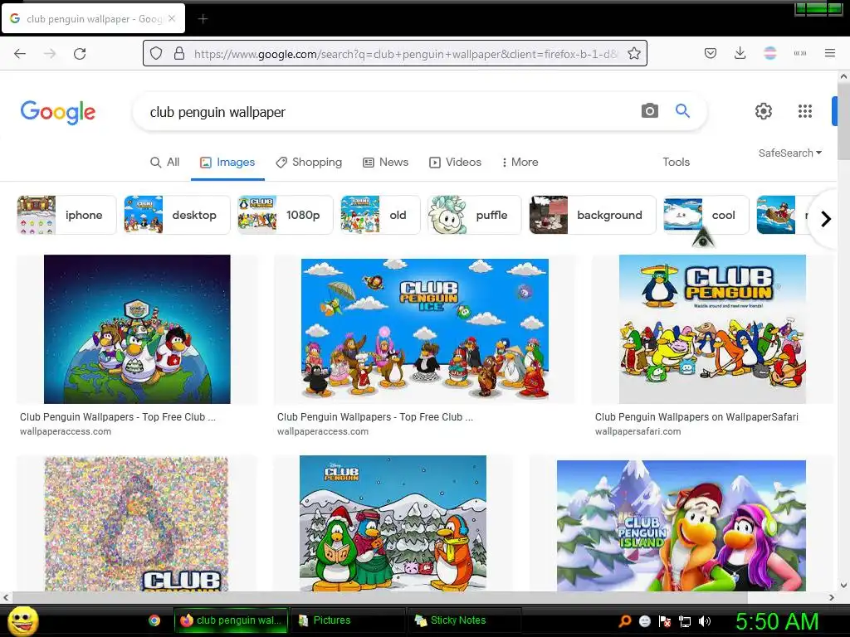The height and width of the screenshot is (637, 850).
Task: Open a new browser tab
Action: pos(203,19)
